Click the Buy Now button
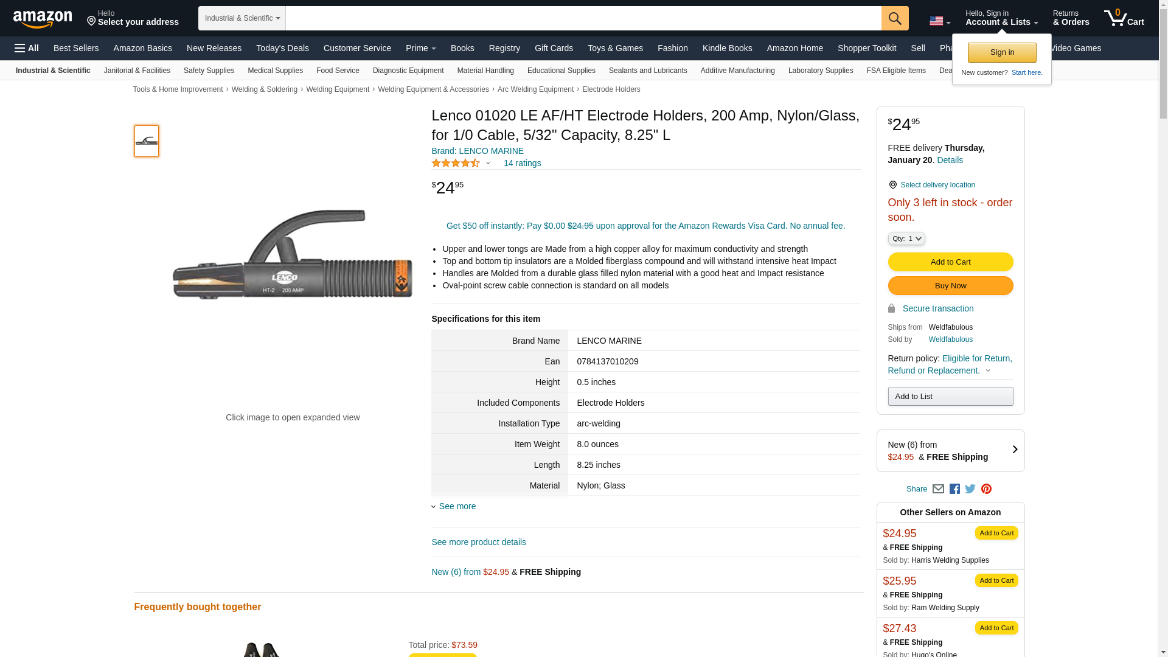1168x657 pixels. click(950, 286)
